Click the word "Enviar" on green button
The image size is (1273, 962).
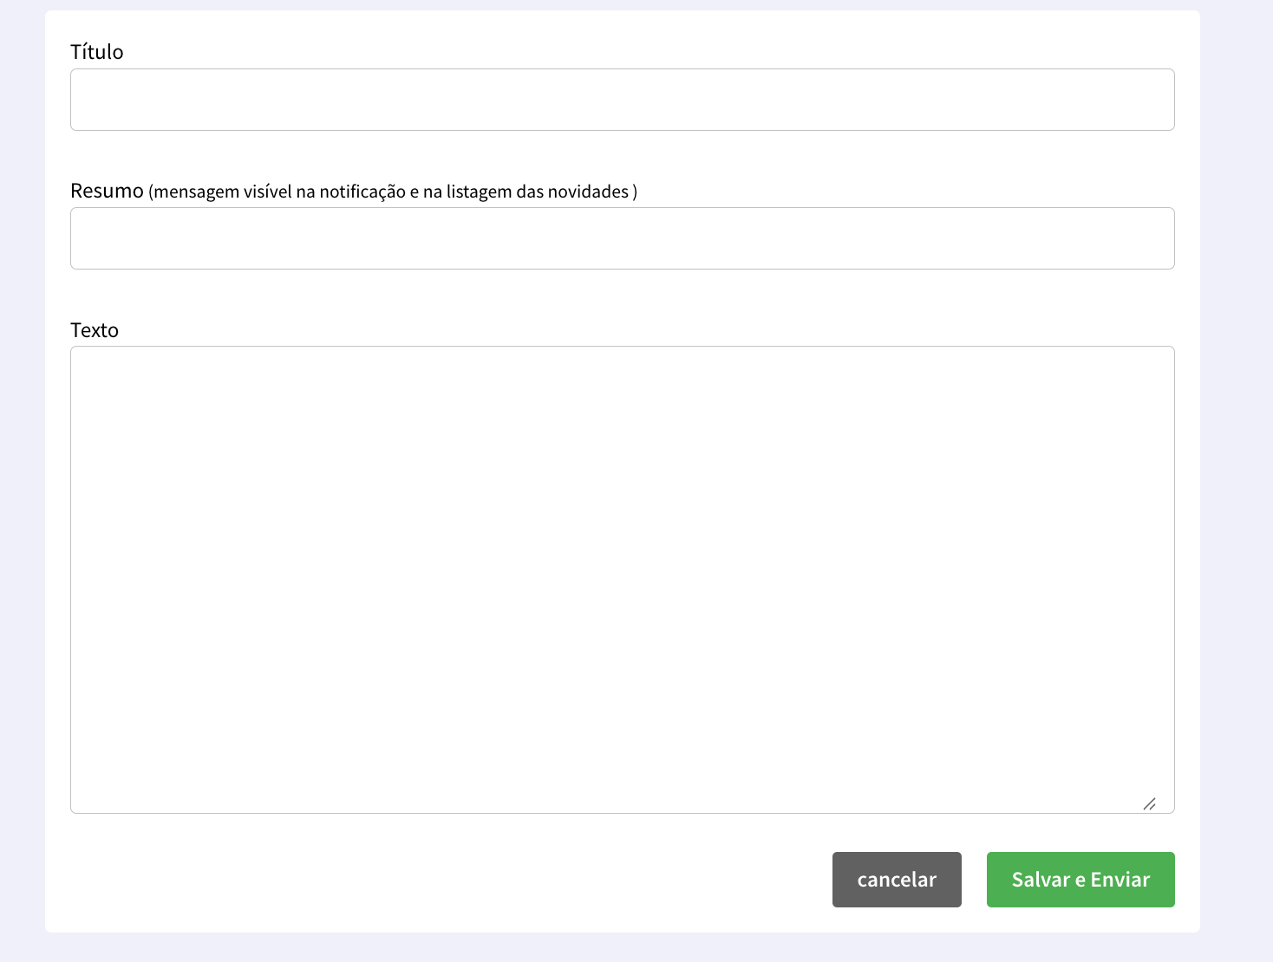click(x=1120, y=880)
